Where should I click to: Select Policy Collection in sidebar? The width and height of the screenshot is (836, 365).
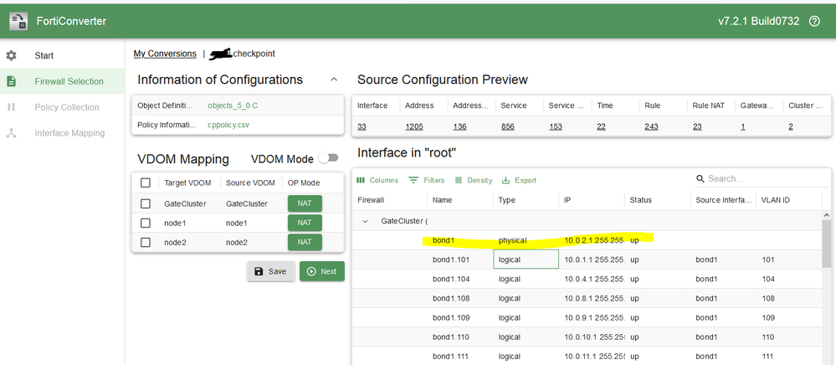62,107
